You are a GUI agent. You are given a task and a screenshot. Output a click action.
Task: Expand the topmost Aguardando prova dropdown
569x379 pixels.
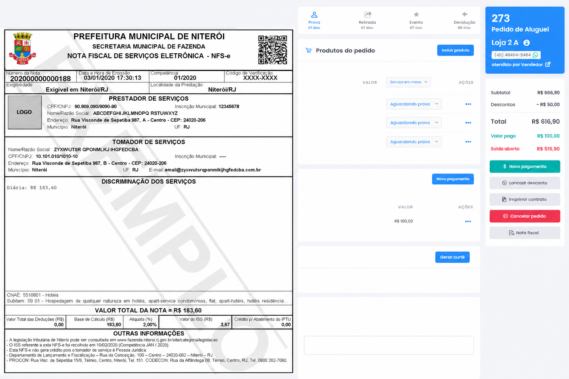[414, 104]
